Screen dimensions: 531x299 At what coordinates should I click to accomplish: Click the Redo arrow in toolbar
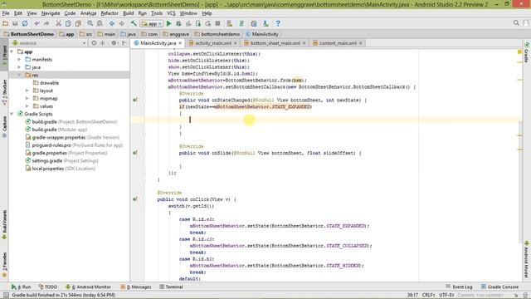coord(46,24)
